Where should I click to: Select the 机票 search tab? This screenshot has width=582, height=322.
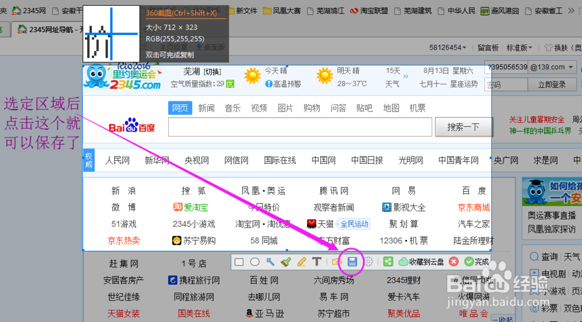click(x=417, y=108)
